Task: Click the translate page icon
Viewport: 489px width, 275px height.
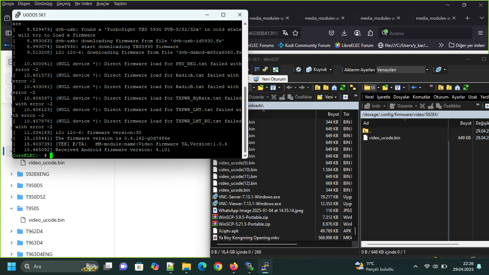Action: [x=285, y=33]
